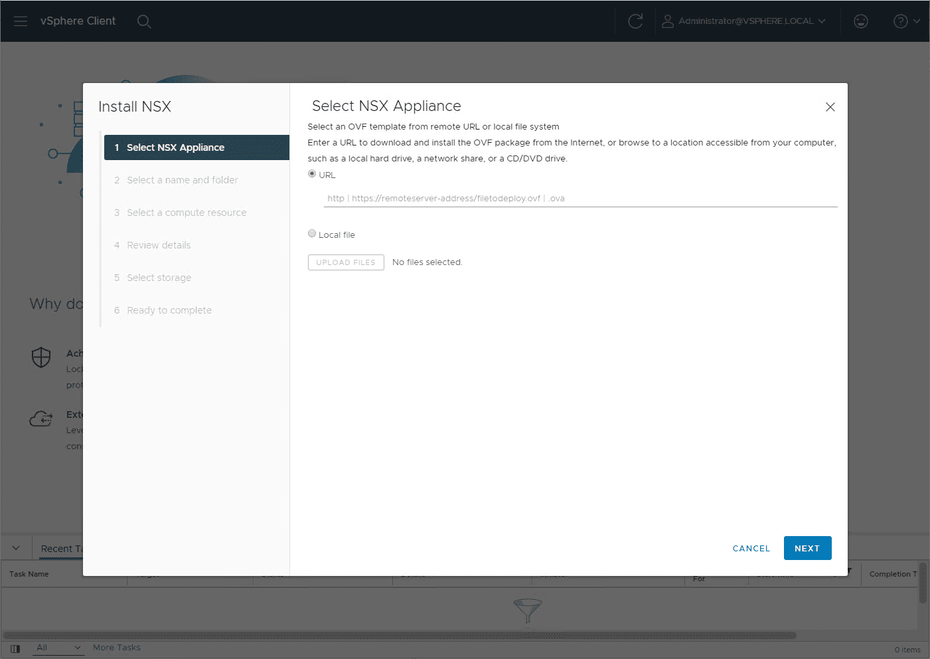Select the URL radio button
The height and width of the screenshot is (659, 930).
(x=312, y=173)
